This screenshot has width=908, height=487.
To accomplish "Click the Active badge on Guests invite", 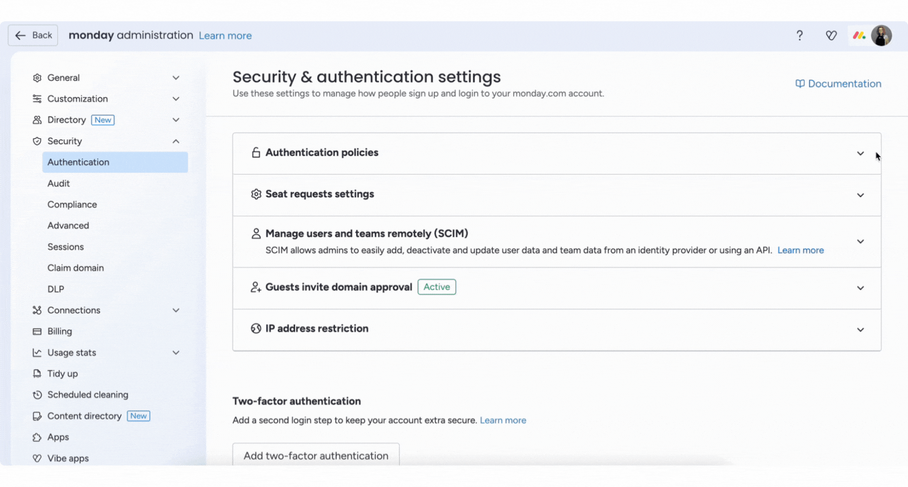I will [x=437, y=287].
